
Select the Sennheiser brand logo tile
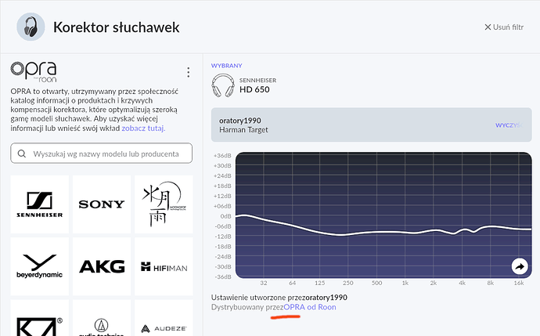(40, 204)
